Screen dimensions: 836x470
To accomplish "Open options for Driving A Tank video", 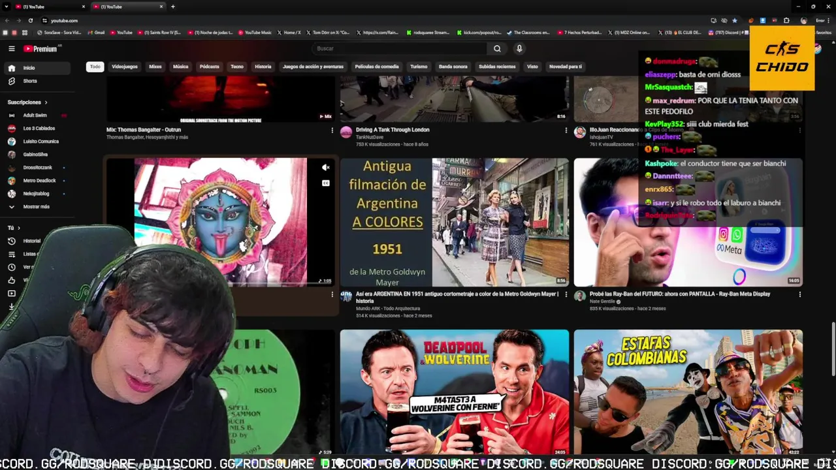I will click(x=566, y=130).
